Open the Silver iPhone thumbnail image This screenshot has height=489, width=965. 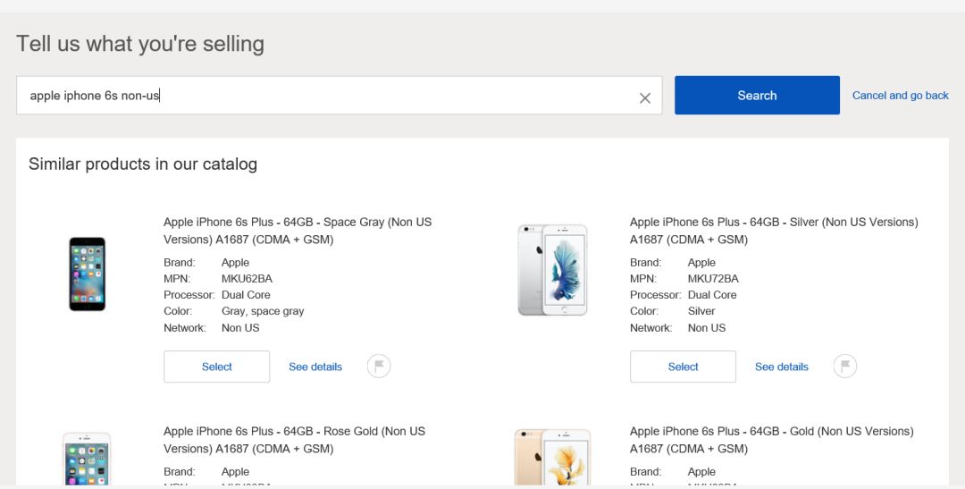(x=553, y=270)
